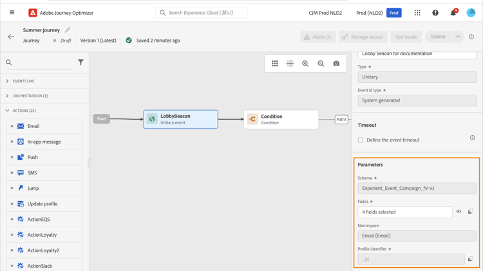
Task: Select the ActionLoyalty2 item
Action: click(44, 250)
